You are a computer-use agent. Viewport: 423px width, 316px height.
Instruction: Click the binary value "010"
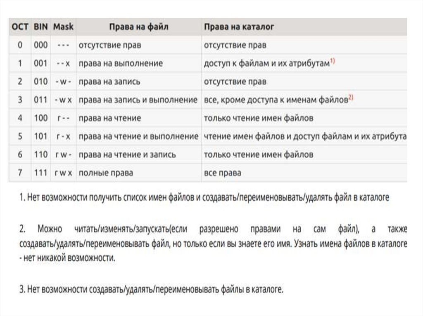tap(41, 82)
